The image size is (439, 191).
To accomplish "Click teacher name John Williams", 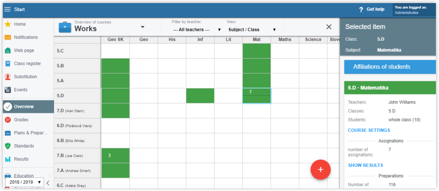I will pyautogui.click(x=402, y=102).
